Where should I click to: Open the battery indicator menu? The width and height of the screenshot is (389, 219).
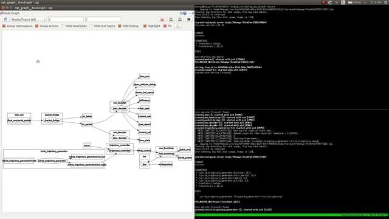[x=354, y=2]
